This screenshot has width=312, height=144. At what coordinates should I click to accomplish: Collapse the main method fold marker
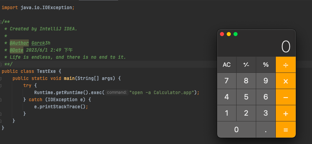pos(1,79)
